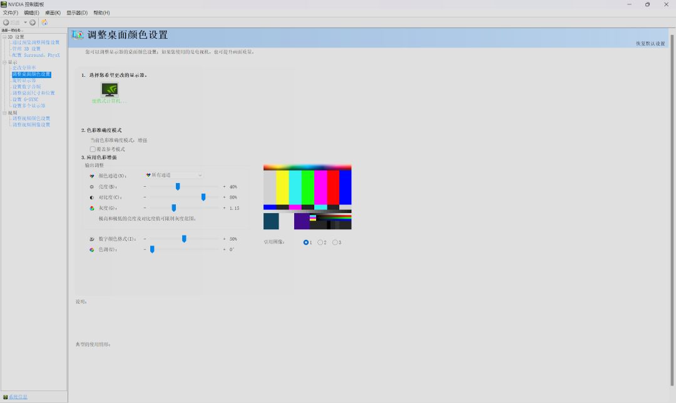Click the minus sign of the 亮度(B) slider
Screen dimensions: 676x403
pyautogui.click(x=145, y=186)
